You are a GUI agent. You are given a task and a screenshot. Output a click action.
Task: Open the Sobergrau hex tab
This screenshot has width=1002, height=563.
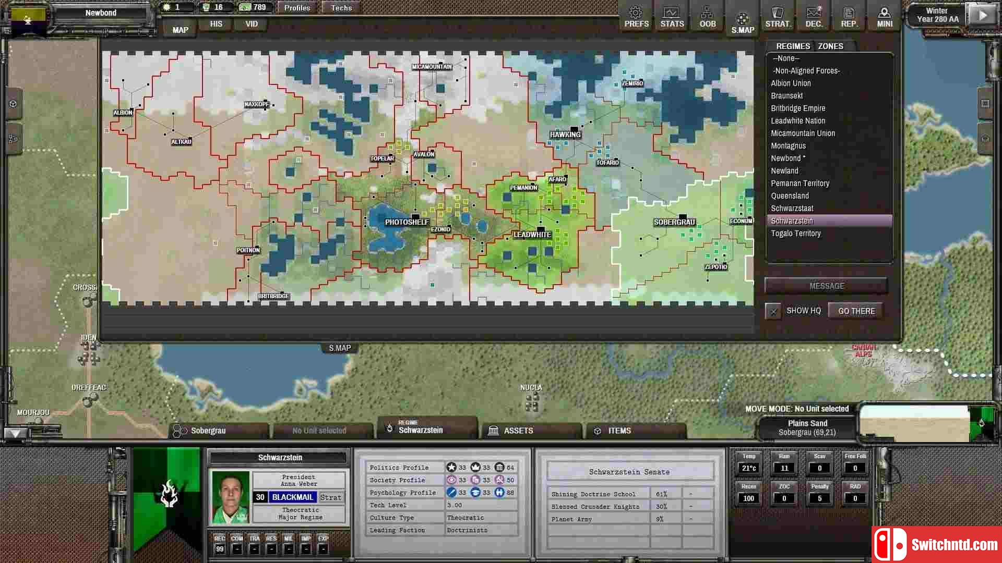[219, 431]
